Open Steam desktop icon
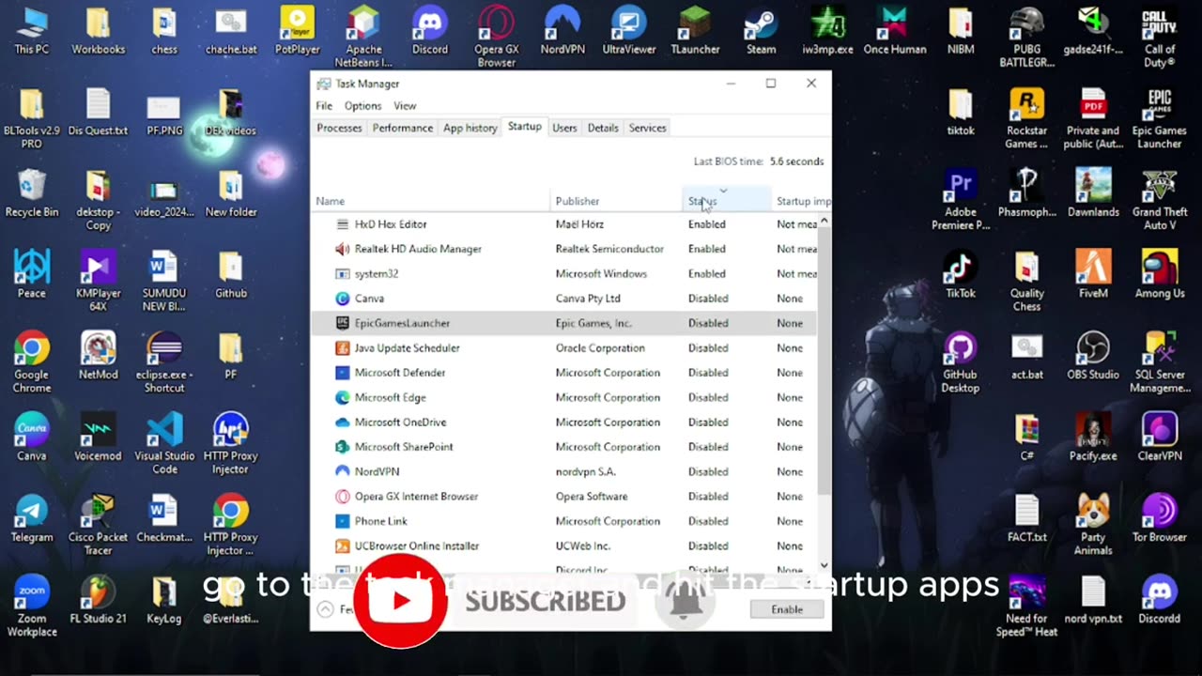Screen dimensions: 1202x676 pyautogui.click(x=761, y=30)
